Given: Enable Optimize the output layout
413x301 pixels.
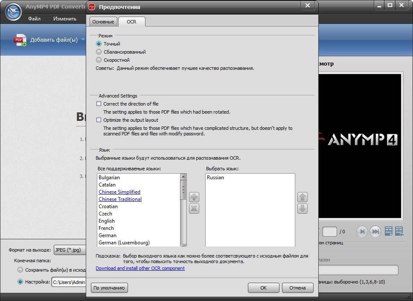Looking at the screenshot, I should 99,120.
